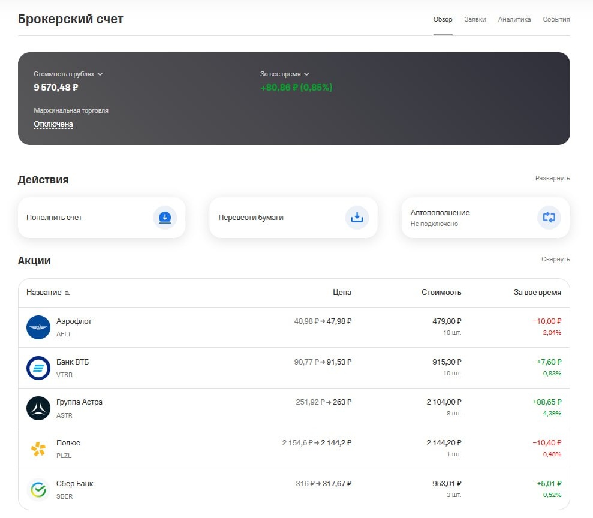Image resolution: width=593 pixels, height=518 pixels.
Task: Click the portfolio value 9 570,48 ₽
Action: 56,88
